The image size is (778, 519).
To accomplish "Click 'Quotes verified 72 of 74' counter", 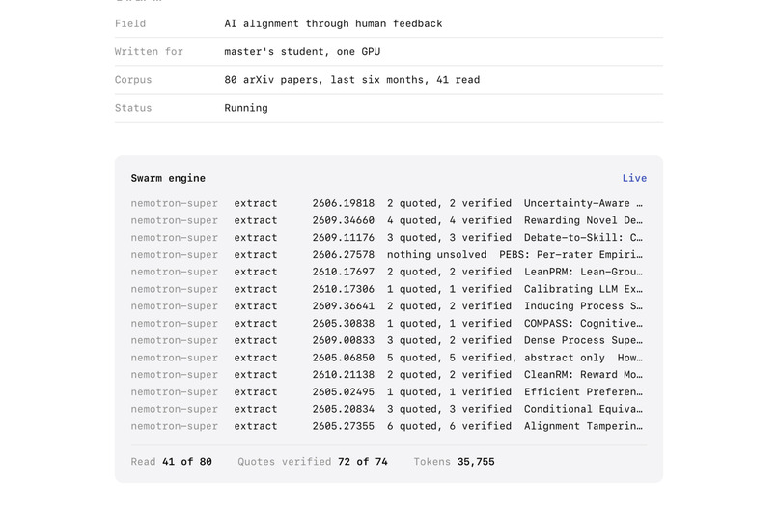I will (312, 461).
